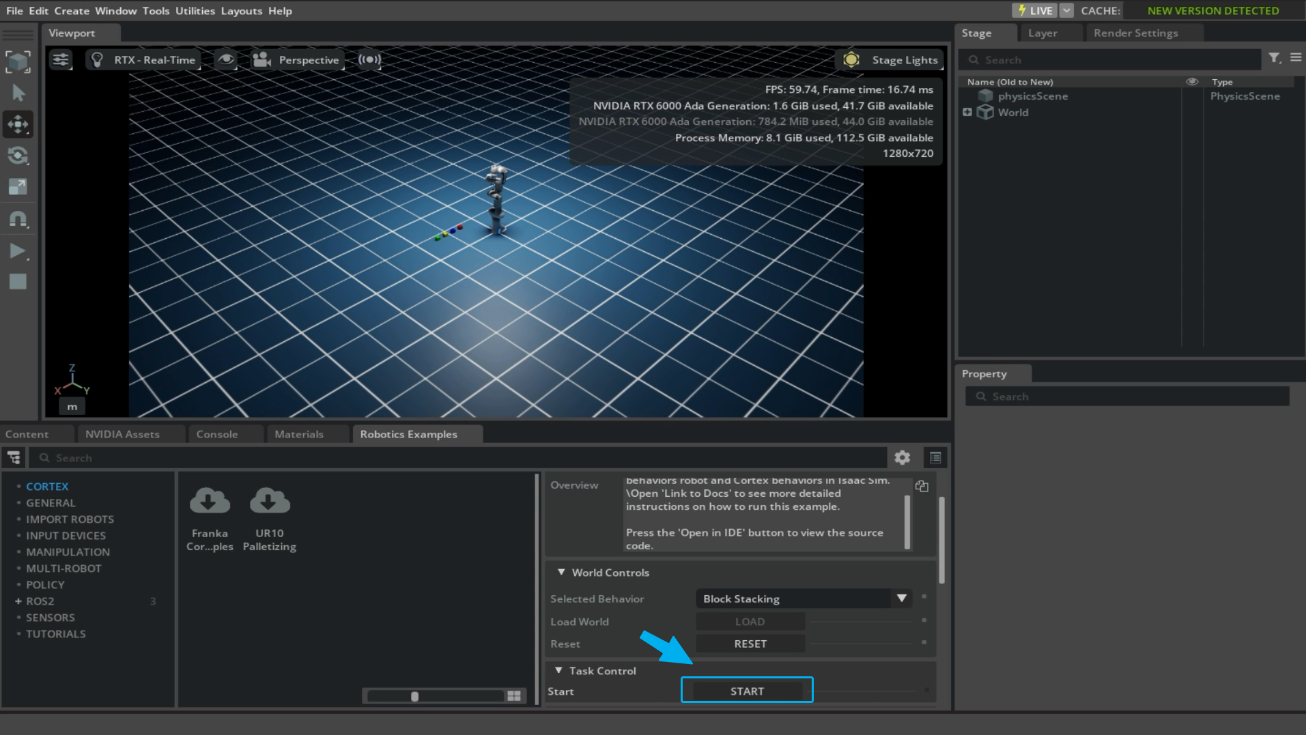
Task: Select physicsScene prim in Stage
Action: pyautogui.click(x=1033, y=96)
